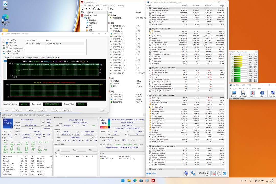This screenshot has width=276, height=184.
Task: Toggle CPU Core #1 graph color checkbox
Action: point(30,61)
